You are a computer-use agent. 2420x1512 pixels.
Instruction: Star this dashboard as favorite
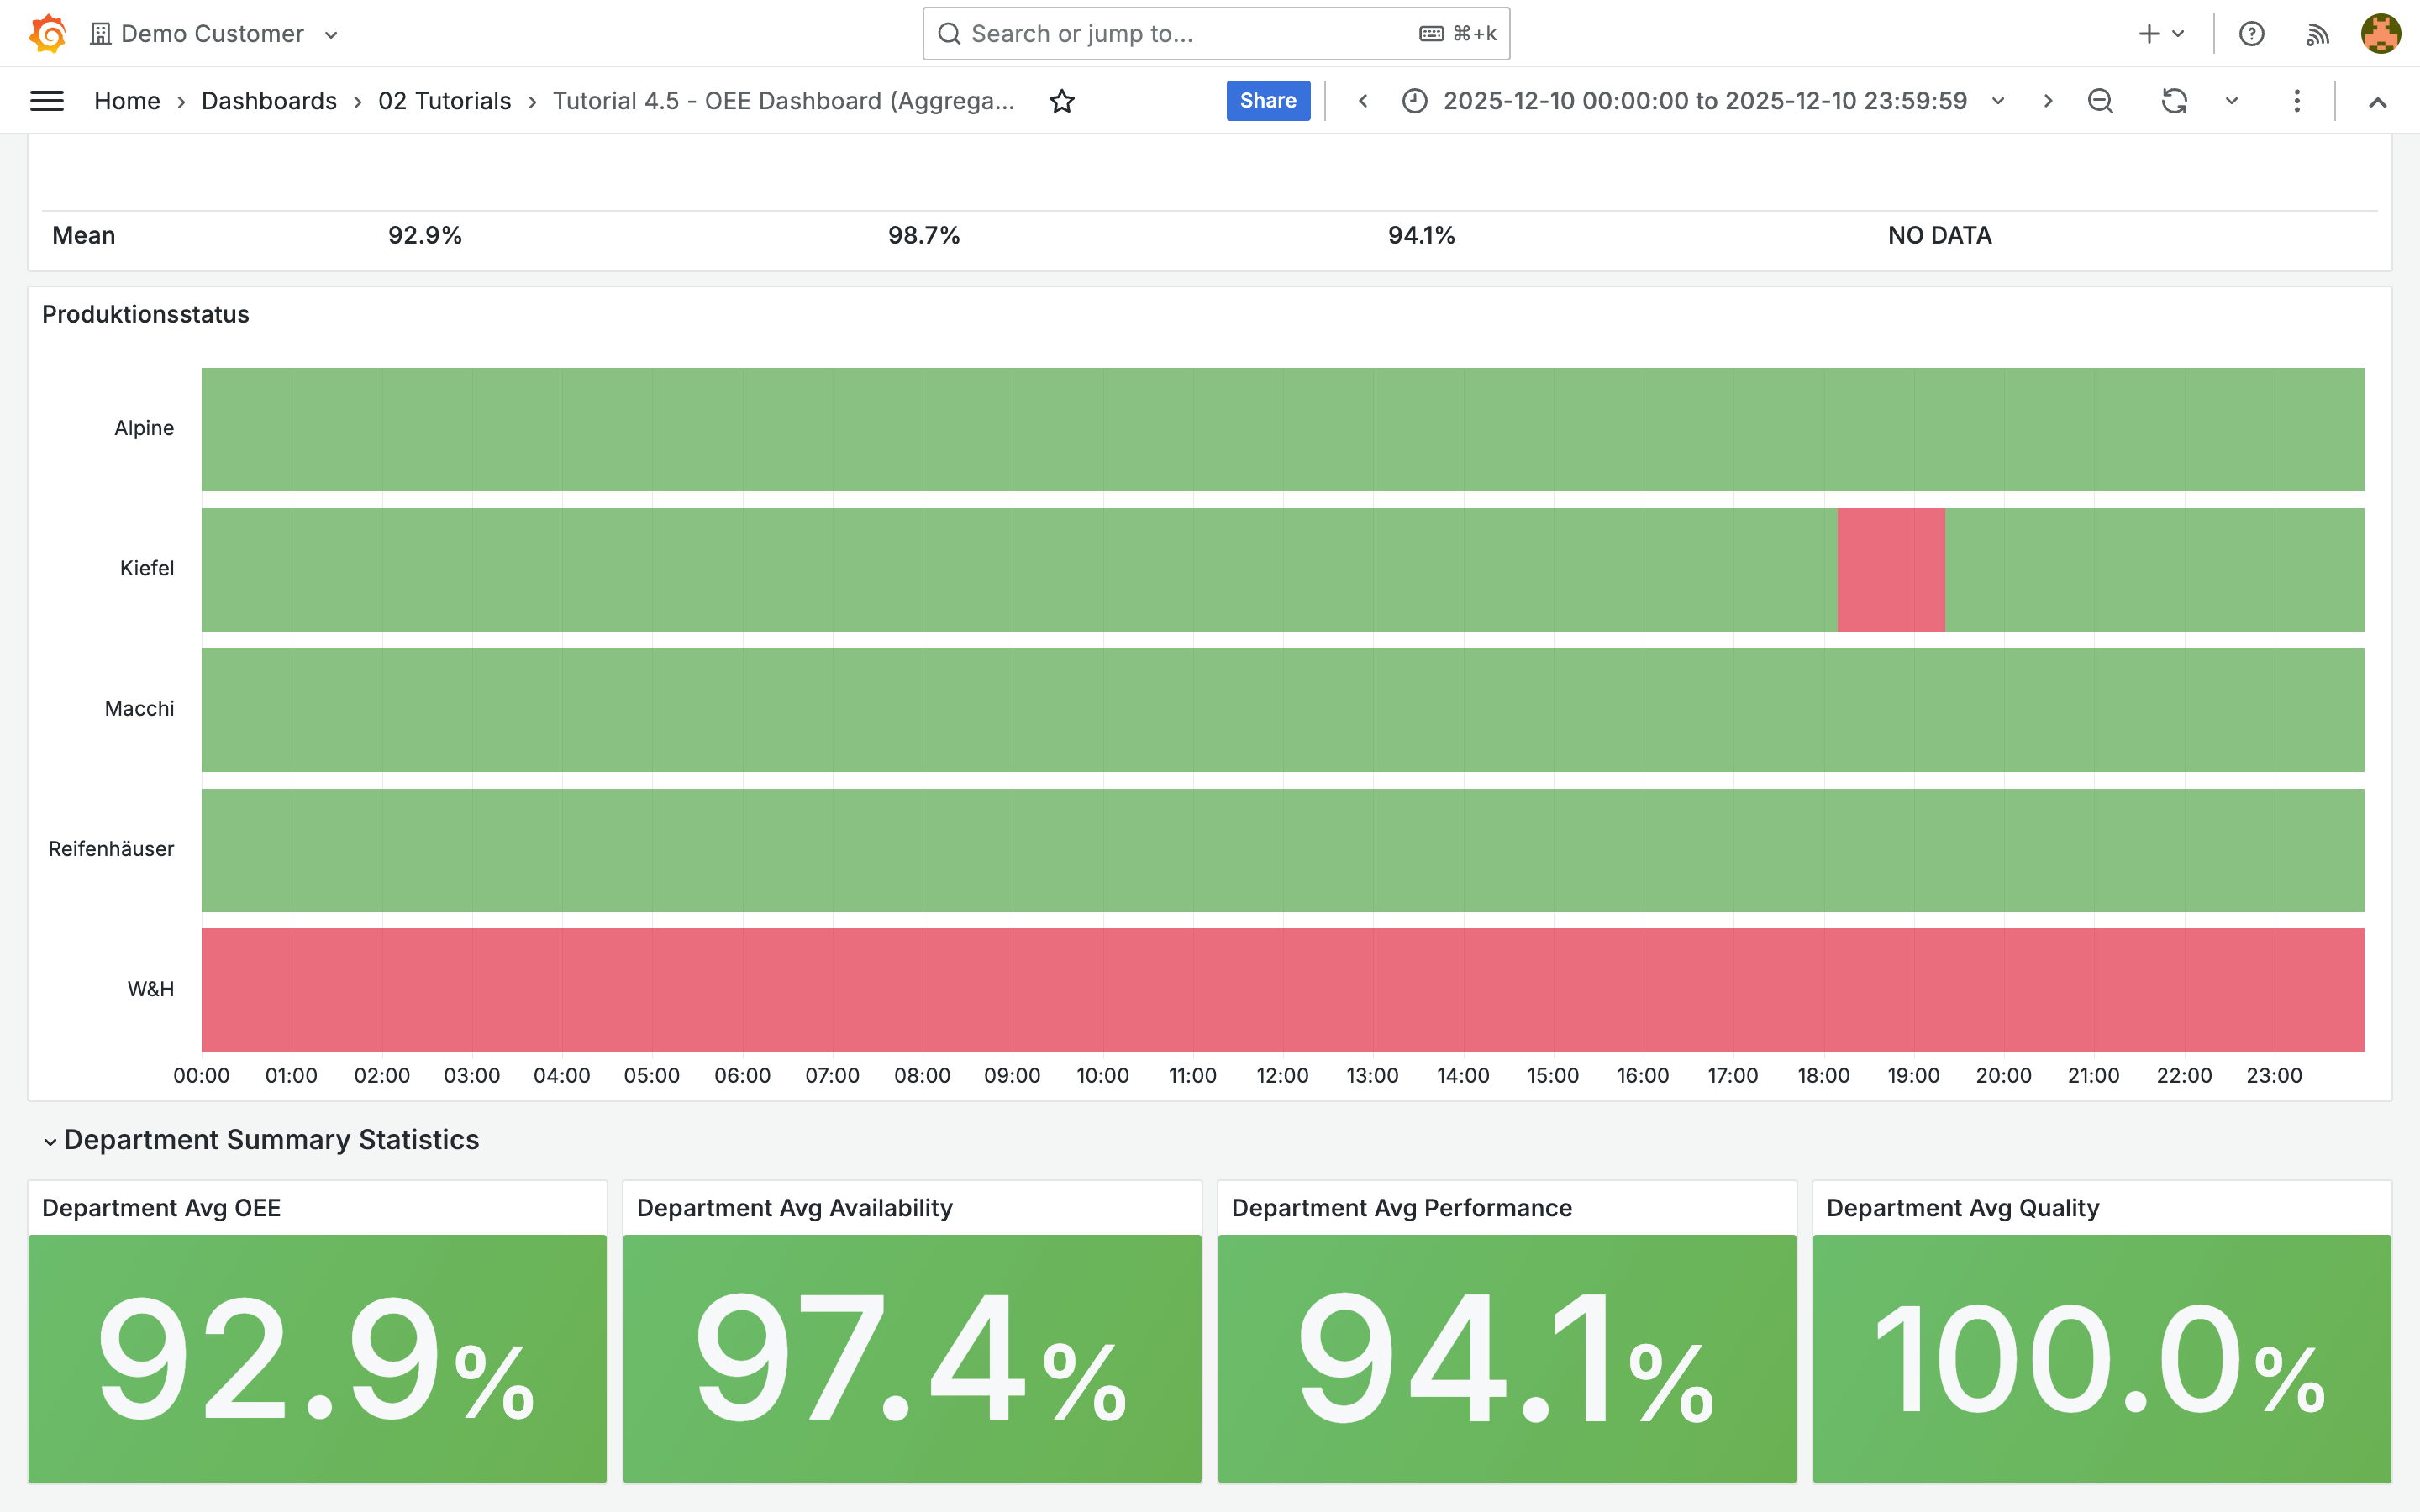pyautogui.click(x=1062, y=101)
